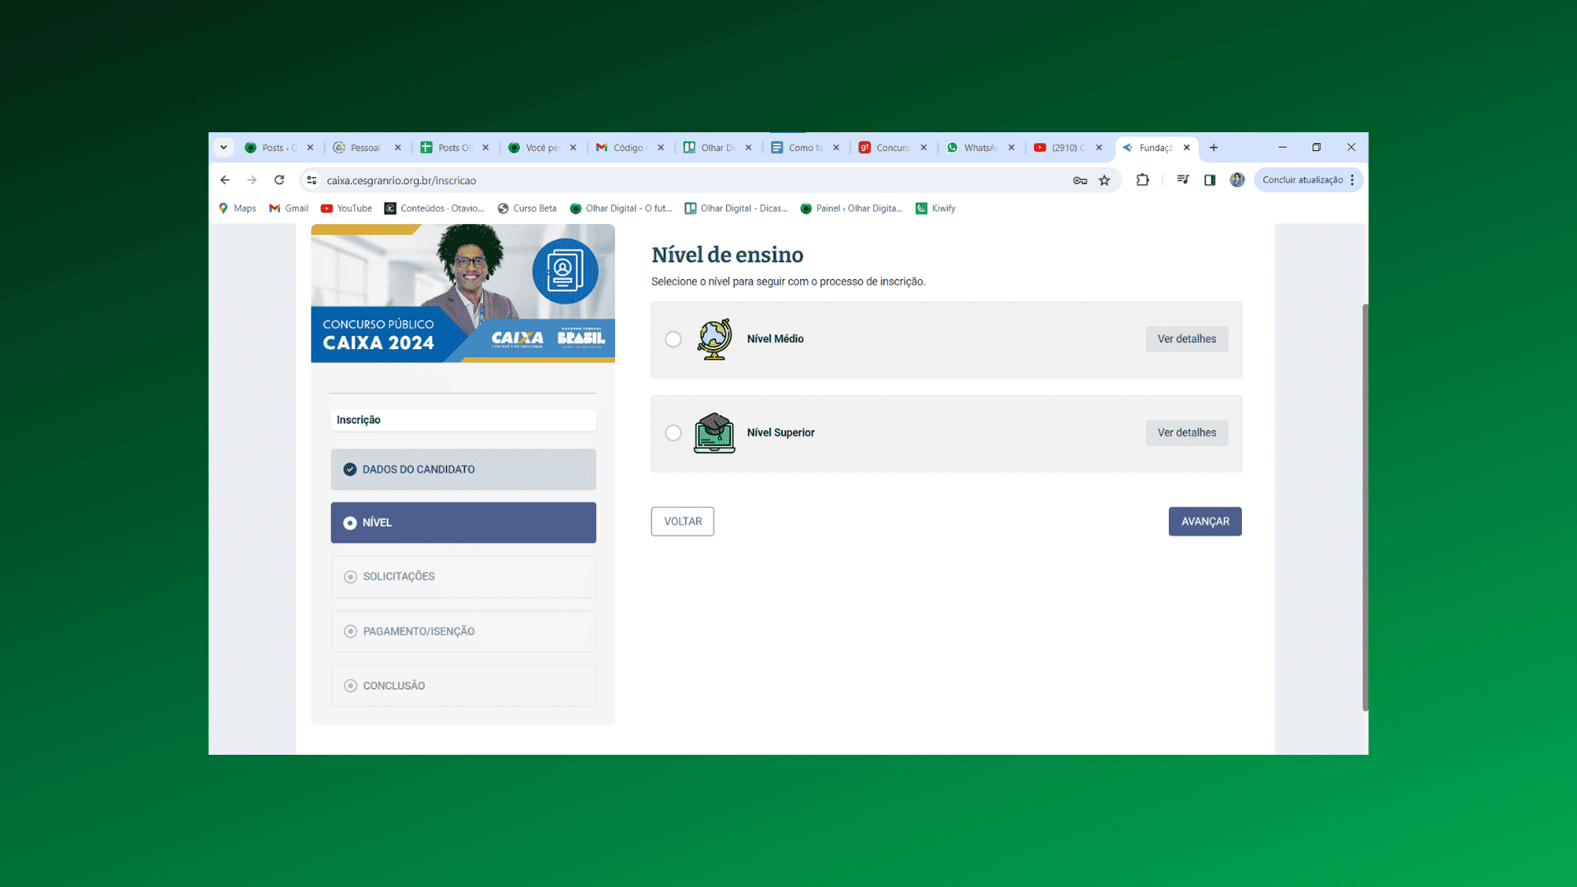Click Concluir atualização button
Screen dimensions: 1577x887
tap(1303, 180)
